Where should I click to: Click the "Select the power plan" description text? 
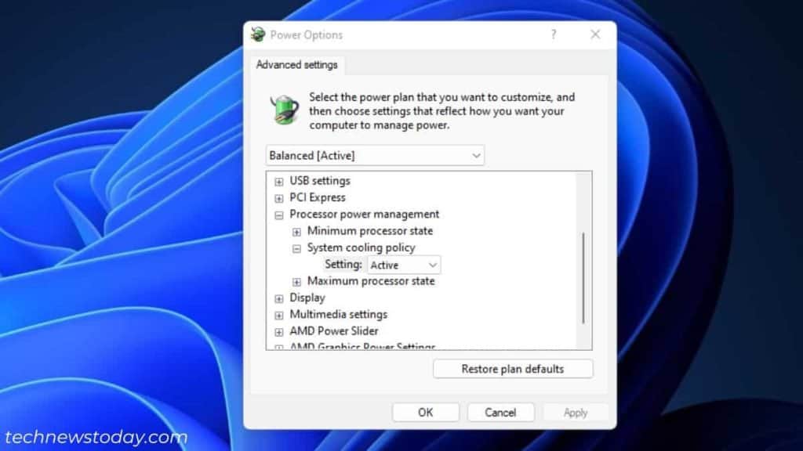tap(442, 111)
